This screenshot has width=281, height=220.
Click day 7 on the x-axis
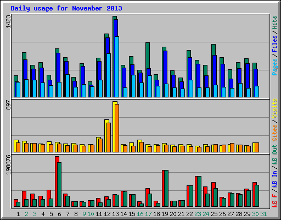(x=68, y=214)
